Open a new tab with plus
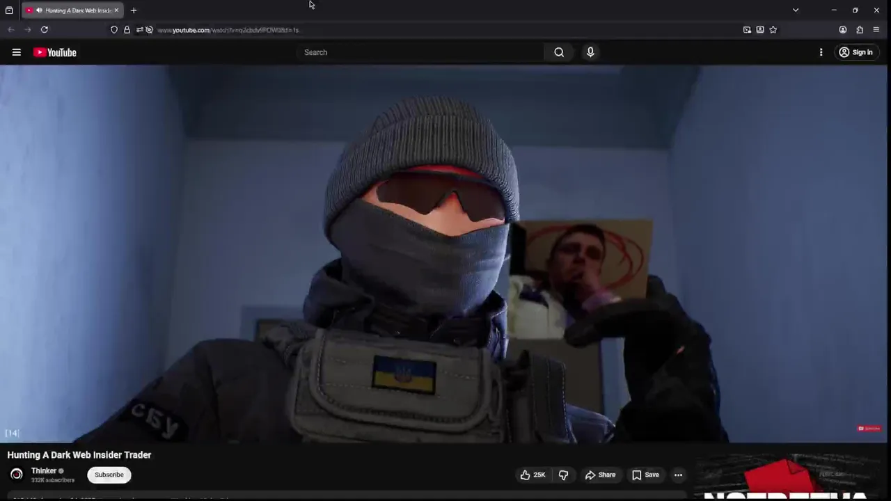This screenshot has height=501, width=891. click(x=134, y=10)
